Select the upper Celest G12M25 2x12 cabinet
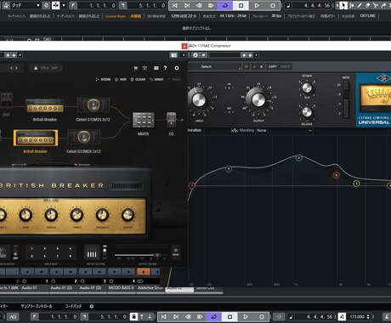 click(x=93, y=105)
